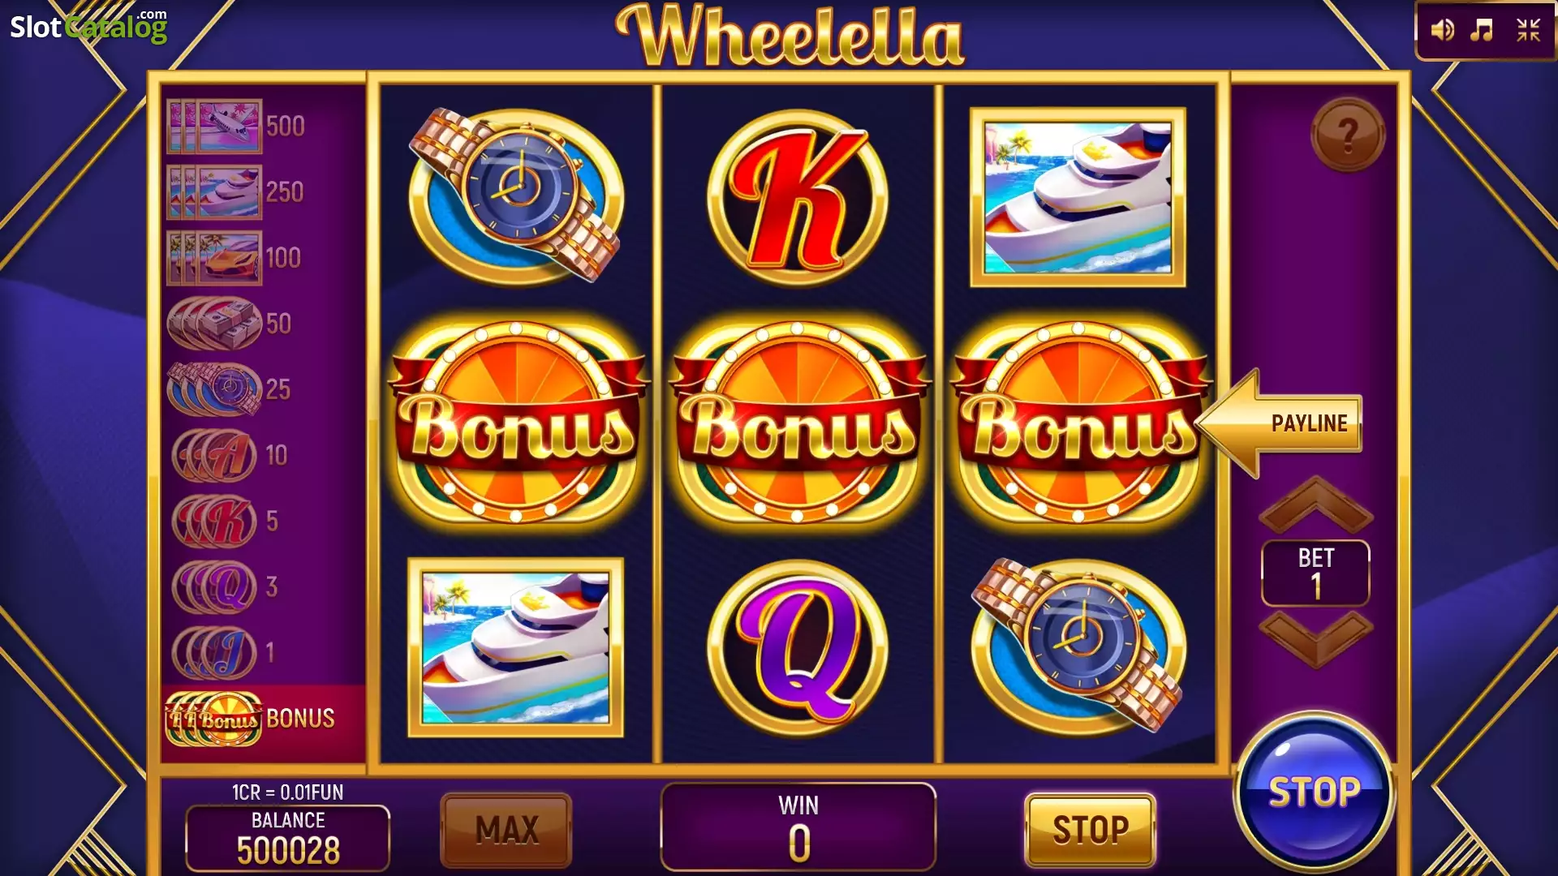
Task: Click the rectangular gold STOP button
Action: coord(1091,830)
